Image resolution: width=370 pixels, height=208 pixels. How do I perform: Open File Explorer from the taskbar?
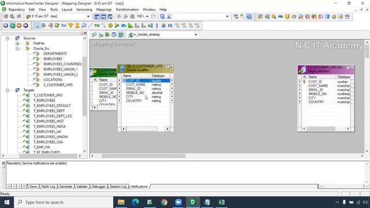coord(121,202)
